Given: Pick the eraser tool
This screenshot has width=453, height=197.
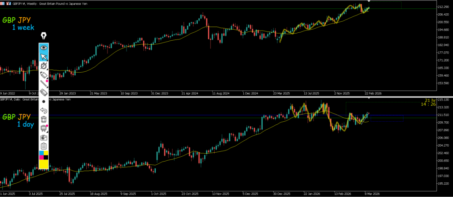Looking at the screenshot, I should point(44,93).
